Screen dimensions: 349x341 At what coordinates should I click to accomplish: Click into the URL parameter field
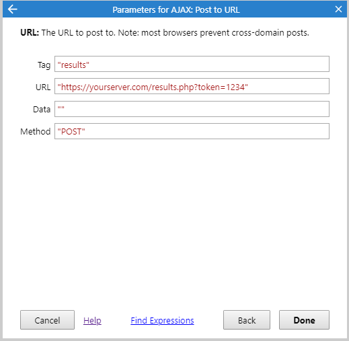pos(192,86)
